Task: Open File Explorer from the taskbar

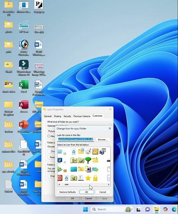Action: coord(157,209)
